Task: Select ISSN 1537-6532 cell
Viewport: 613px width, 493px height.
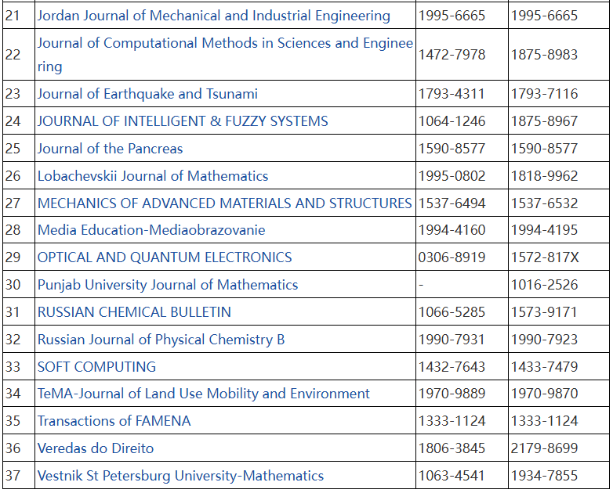Action: (559, 203)
